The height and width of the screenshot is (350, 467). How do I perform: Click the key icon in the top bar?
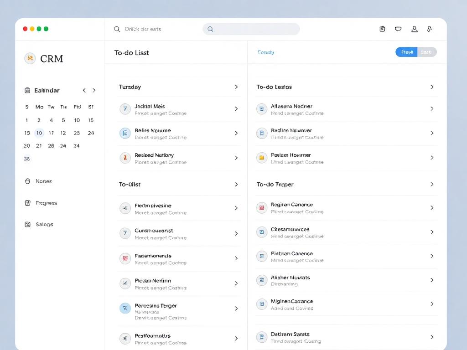click(429, 29)
